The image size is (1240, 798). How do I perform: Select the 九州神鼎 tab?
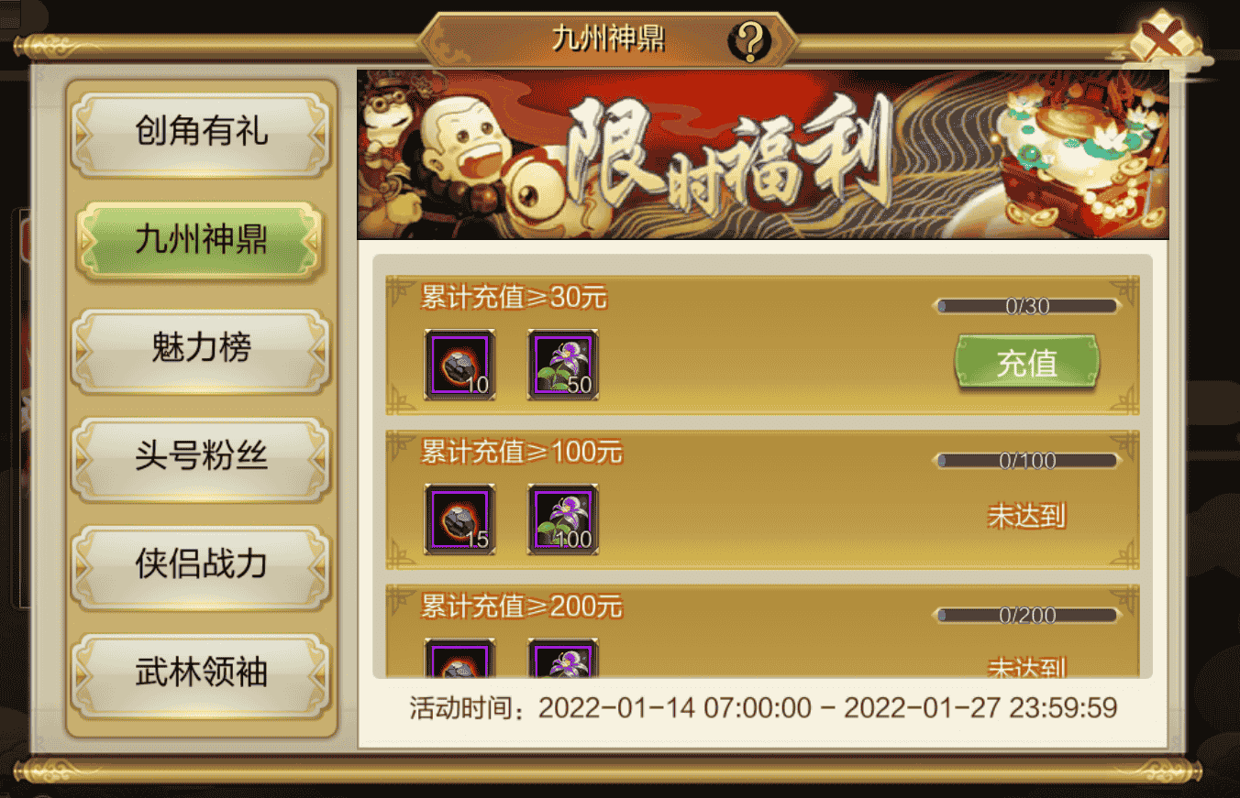click(x=202, y=240)
